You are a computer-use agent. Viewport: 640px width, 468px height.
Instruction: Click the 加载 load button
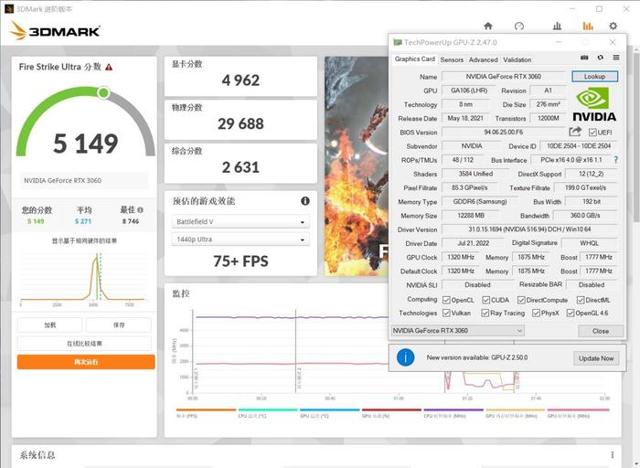pyautogui.click(x=49, y=325)
